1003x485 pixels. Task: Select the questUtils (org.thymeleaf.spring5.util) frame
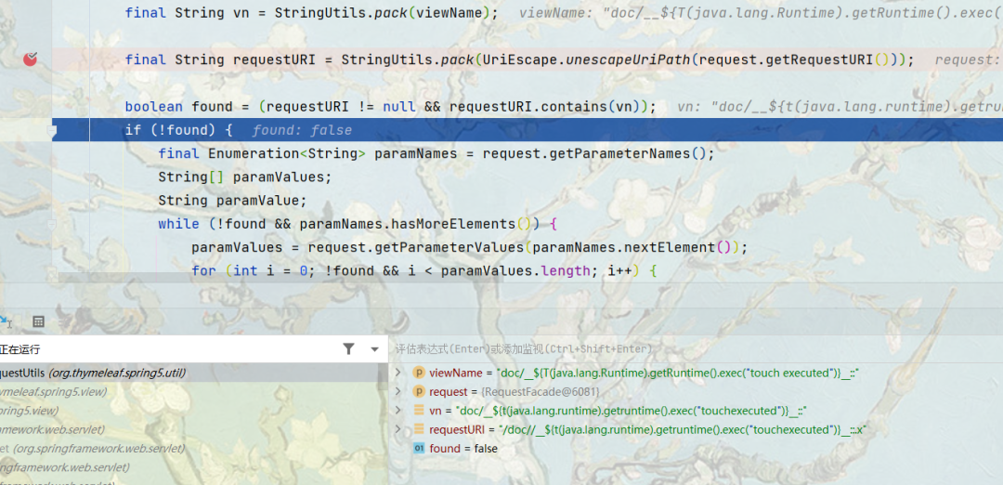click(x=194, y=373)
